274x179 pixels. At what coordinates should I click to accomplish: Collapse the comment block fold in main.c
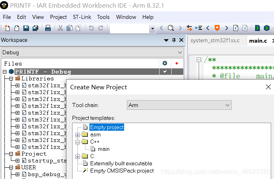[199, 60]
